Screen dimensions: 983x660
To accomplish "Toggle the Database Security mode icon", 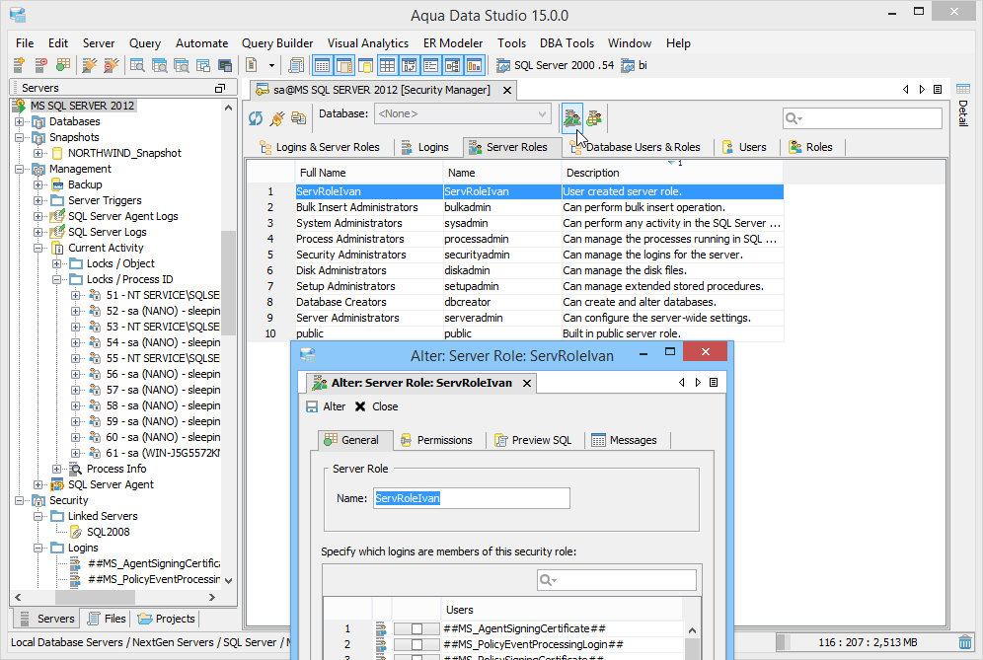I will pos(594,117).
